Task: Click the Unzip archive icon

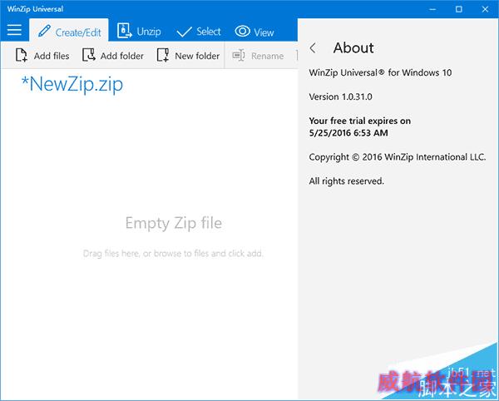Action: (x=124, y=31)
